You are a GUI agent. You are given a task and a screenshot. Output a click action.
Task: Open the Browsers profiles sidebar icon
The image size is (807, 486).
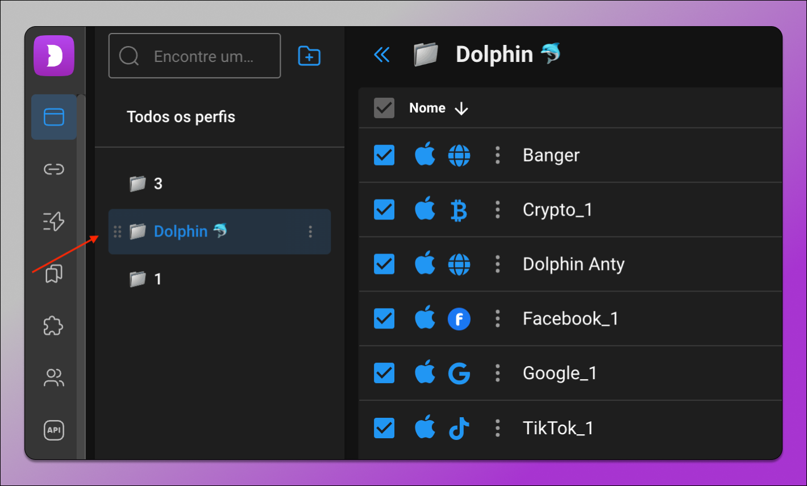[x=54, y=117]
